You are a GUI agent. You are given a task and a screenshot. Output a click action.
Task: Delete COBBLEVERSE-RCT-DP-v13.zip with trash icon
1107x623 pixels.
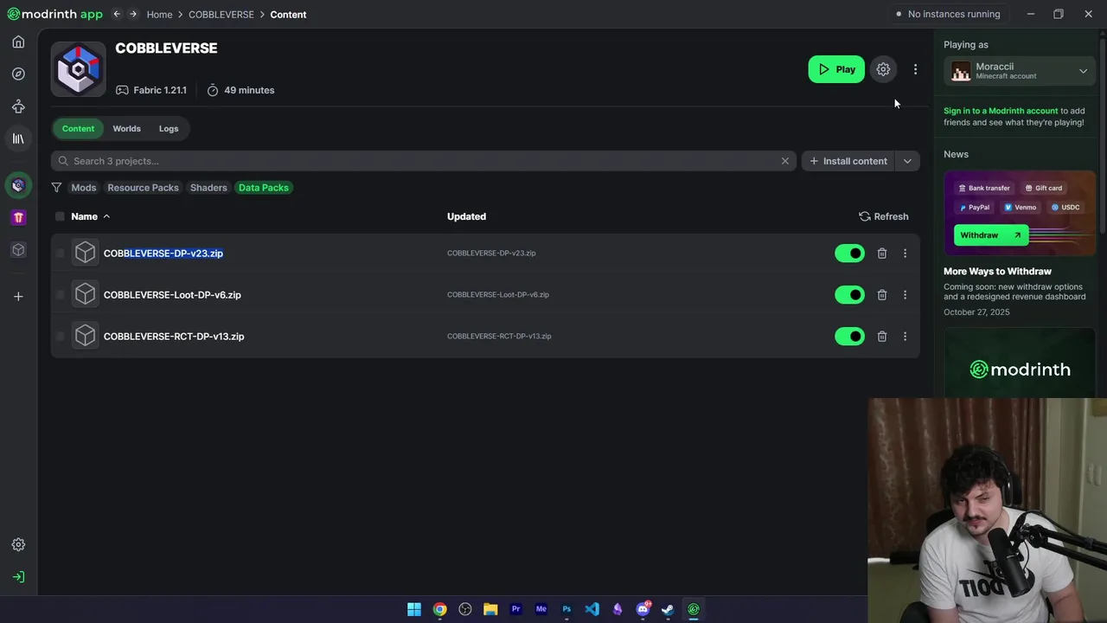click(882, 337)
